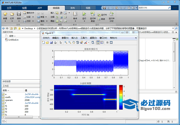The width and height of the screenshot is (180, 125).
Task: Toggle Show Plot Tools in Figure 1 toolbar
Action: pyautogui.click(x=111, y=42)
